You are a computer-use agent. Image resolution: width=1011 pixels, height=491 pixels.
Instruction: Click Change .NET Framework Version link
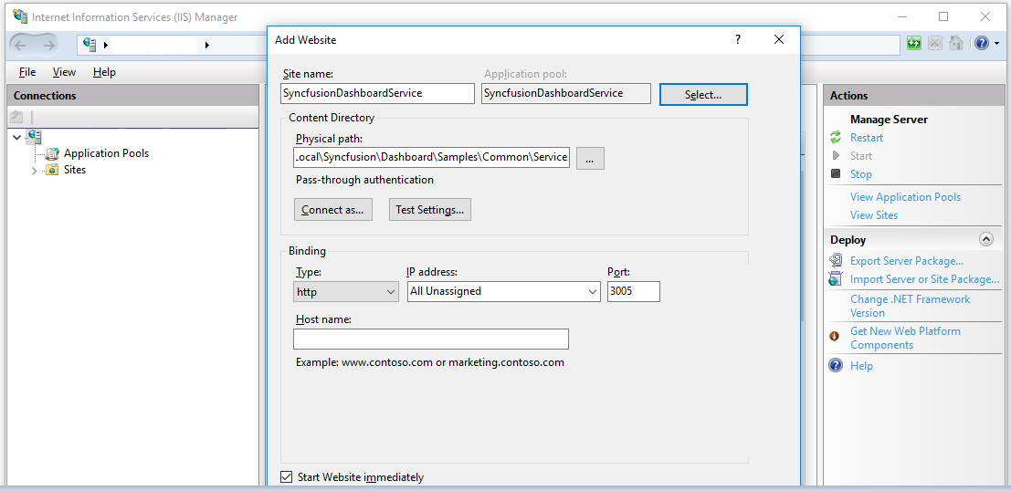click(910, 306)
